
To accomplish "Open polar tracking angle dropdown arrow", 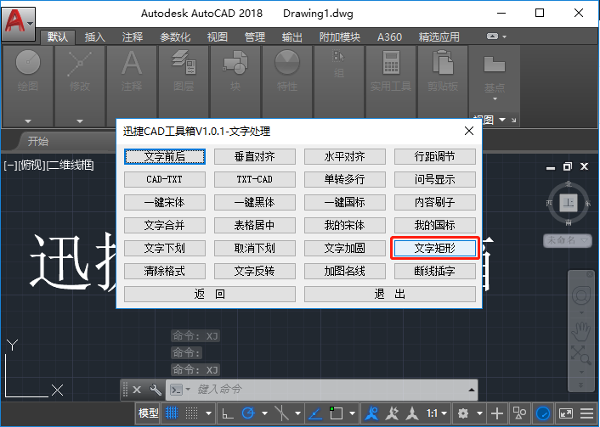I will tap(264, 413).
